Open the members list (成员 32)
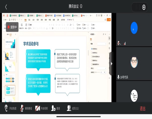 point(73,108)
